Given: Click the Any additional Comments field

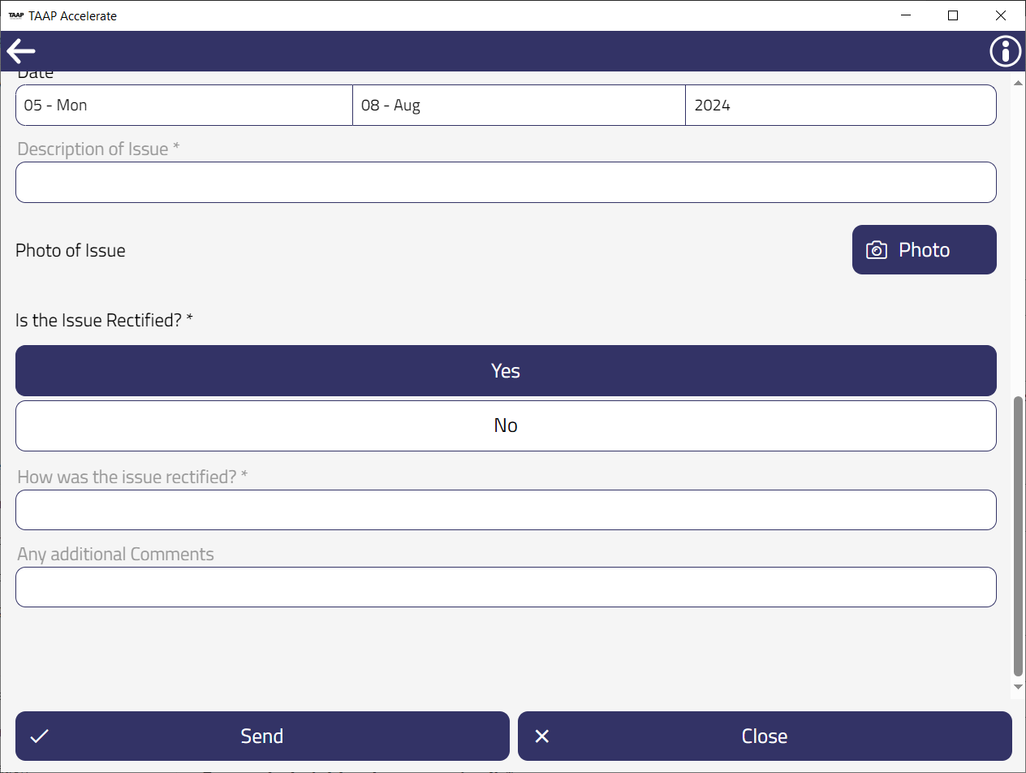Looking at the screenshot, I should [506, 587].
